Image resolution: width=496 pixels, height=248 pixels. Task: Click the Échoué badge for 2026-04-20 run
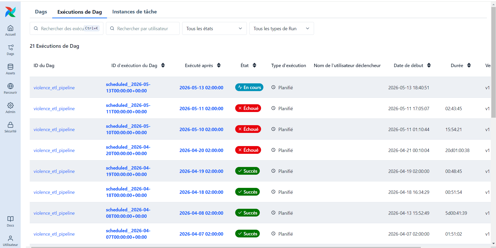click(248, 150)
